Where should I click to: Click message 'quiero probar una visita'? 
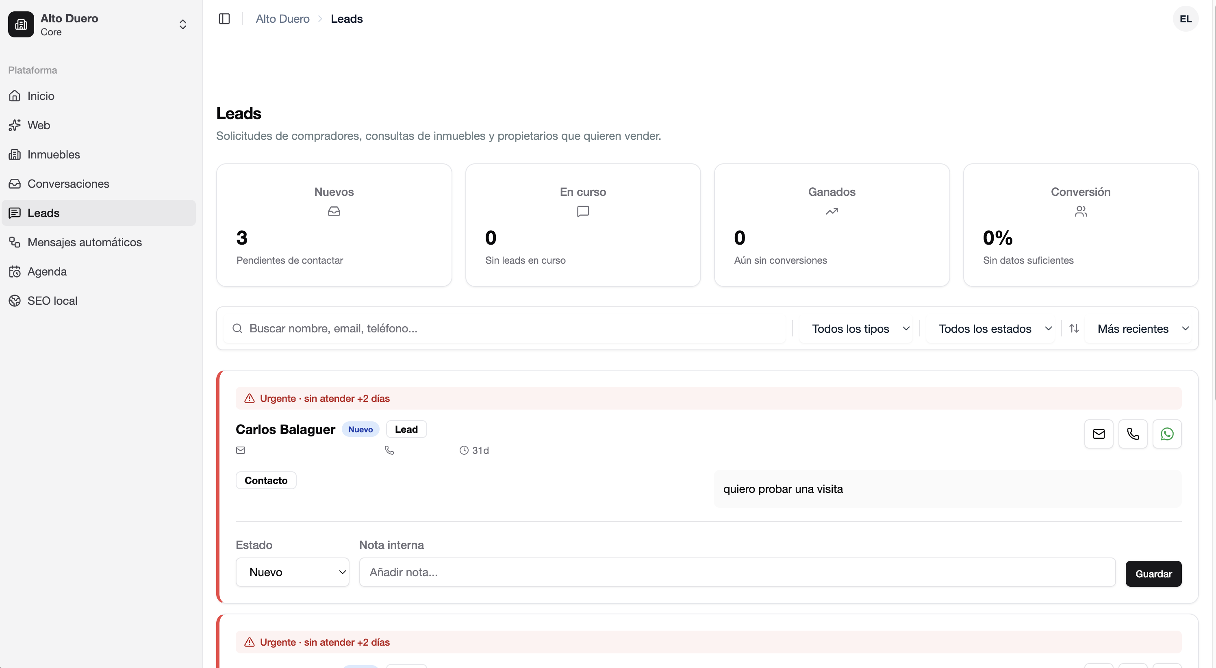point(783,489)
